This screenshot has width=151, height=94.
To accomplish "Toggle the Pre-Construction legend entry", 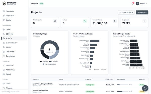I will point(49,64).
